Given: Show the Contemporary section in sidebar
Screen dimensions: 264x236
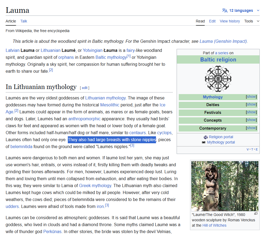Looking at the screenshot, I should pyautogui.click(x=251, y=128).
